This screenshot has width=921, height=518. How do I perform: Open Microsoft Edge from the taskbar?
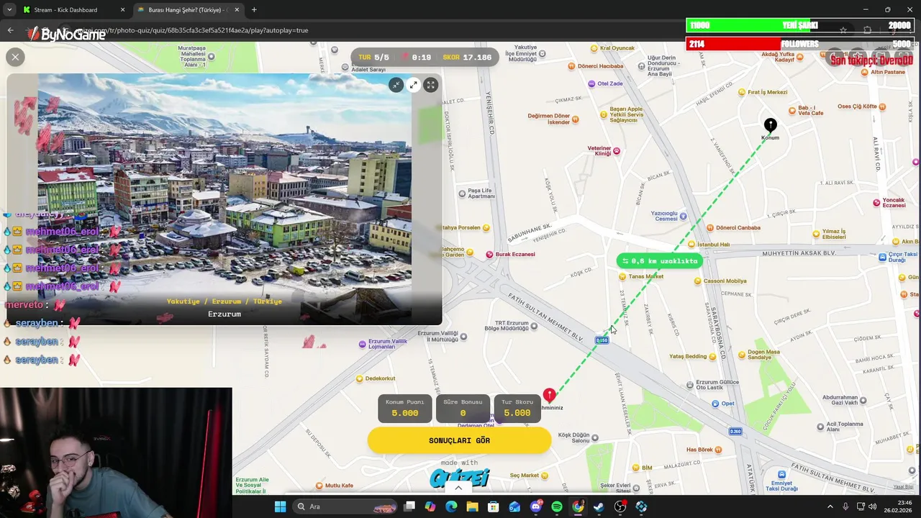(451, 506)
